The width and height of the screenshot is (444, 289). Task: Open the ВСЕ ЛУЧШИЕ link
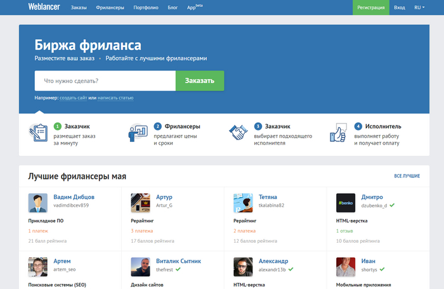pos(407,176)
